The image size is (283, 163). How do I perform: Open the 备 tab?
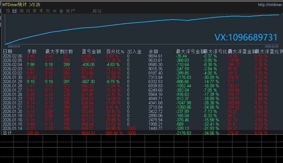tap(61, 11)
